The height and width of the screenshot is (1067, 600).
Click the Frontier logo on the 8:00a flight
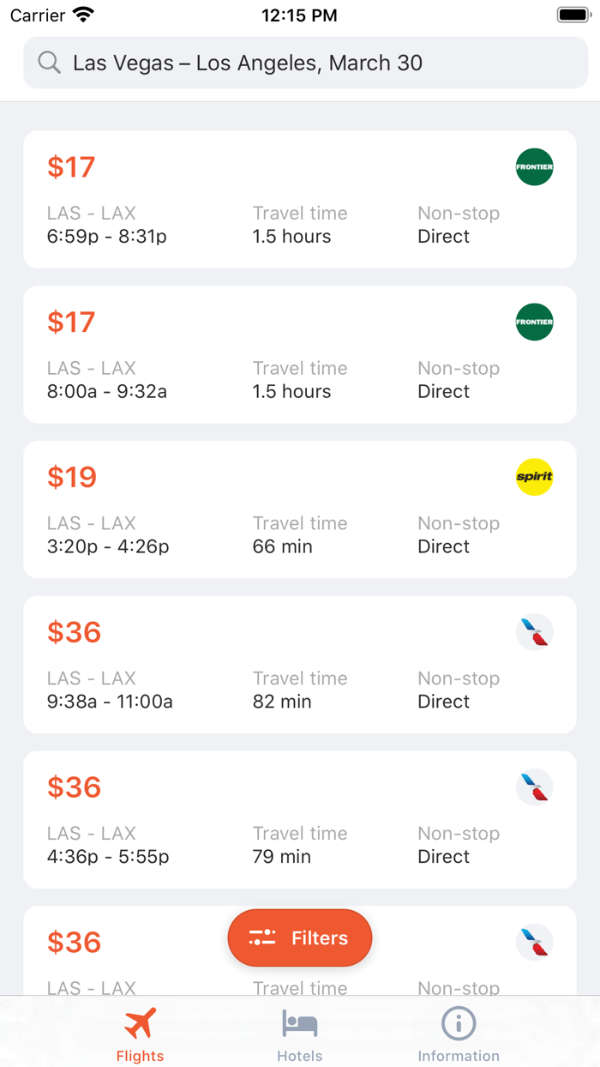[534, 323]
